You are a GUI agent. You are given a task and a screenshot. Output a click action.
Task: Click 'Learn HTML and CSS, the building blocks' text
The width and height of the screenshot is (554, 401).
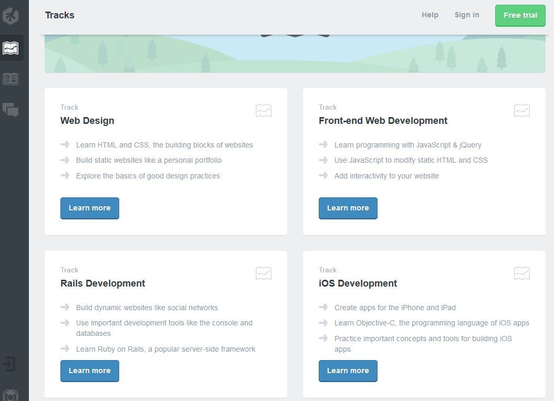(x=165, y=145)
